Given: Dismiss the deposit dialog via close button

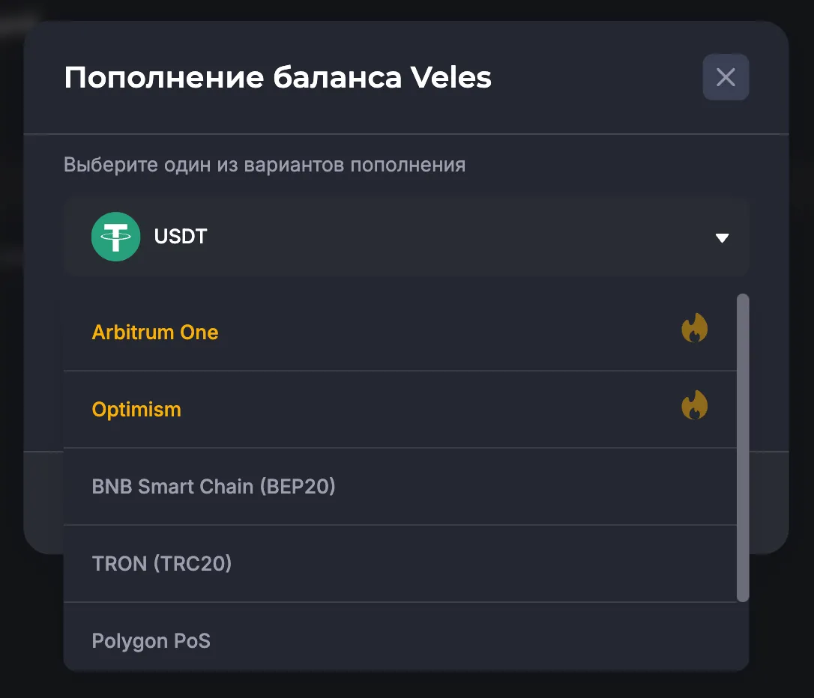Looking at the screenshot, I should (x=725, y=77).
